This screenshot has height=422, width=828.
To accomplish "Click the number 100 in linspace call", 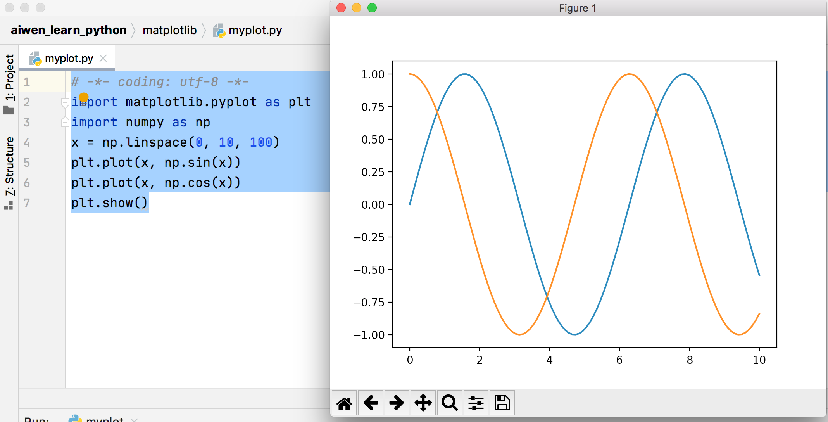I will pos(261,142).
